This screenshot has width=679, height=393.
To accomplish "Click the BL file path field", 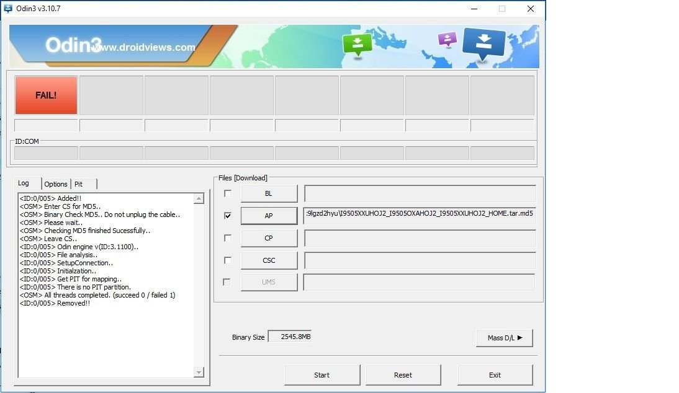I will pyautogui.click(x=420, y=193).
